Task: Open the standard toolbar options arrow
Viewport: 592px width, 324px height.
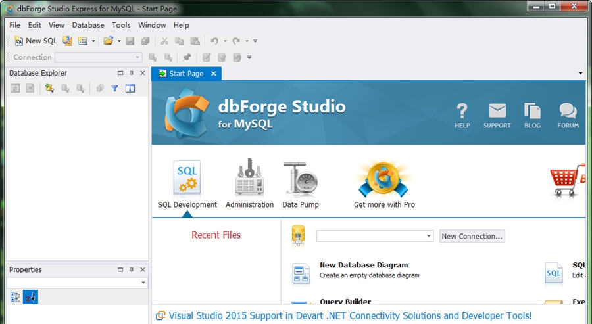Action: 255,41
